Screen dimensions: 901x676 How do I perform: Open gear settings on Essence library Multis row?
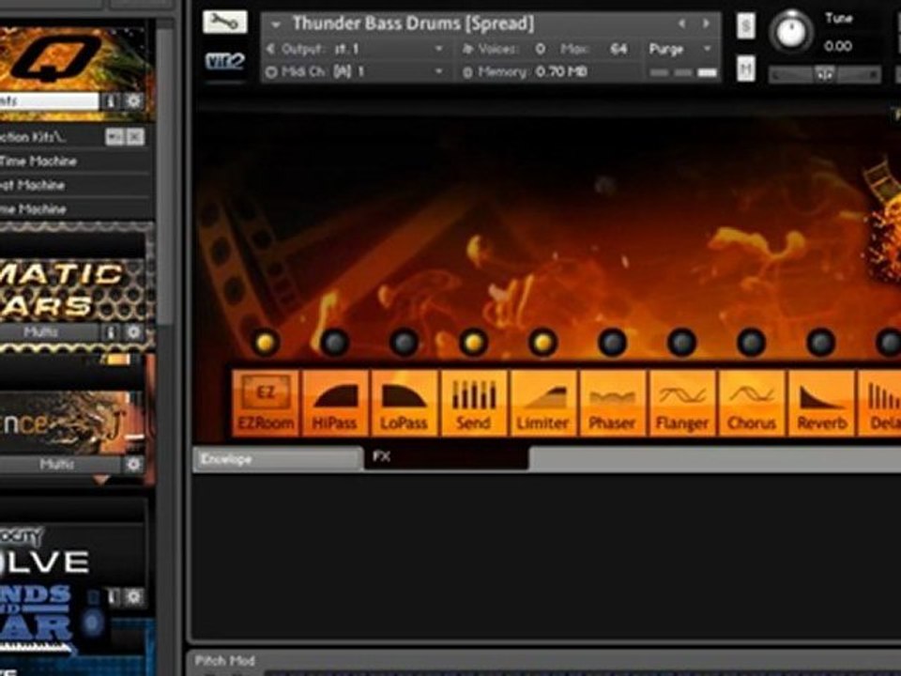click(x=133, y=465)
